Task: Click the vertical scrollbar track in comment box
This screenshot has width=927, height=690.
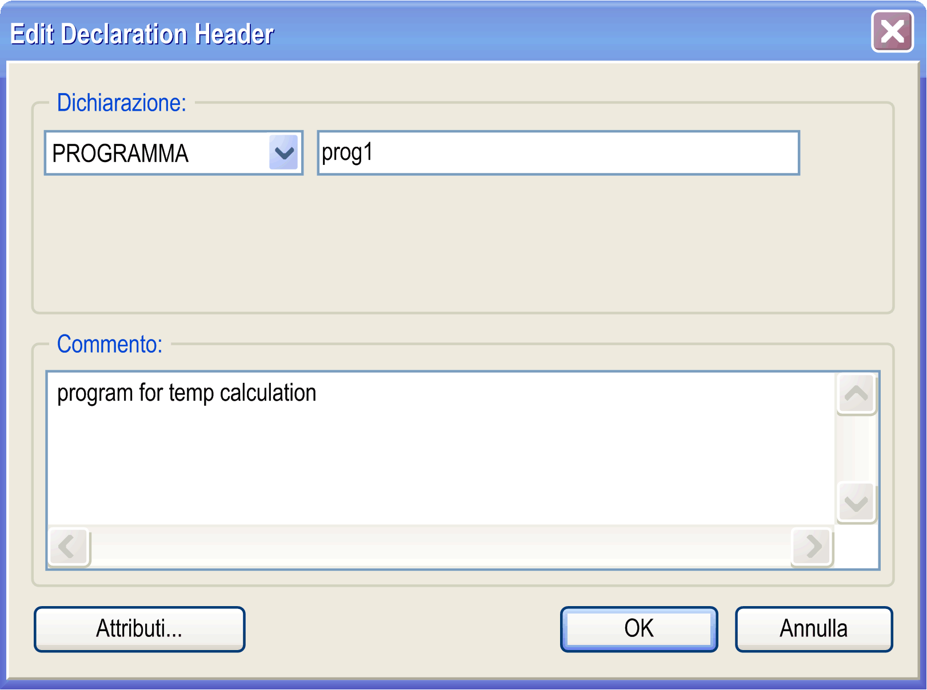Action: pyautogui.click(x=856, y=449)
